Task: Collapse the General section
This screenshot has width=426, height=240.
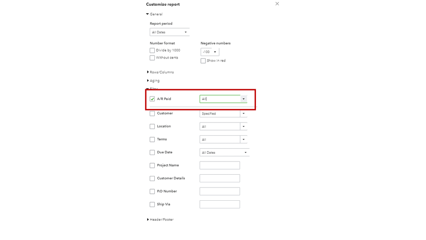Action: tap(148, 14)
